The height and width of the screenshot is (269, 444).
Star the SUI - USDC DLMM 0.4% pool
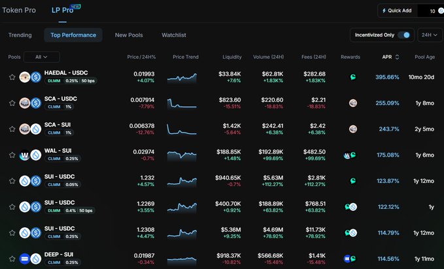pos(12,207)
